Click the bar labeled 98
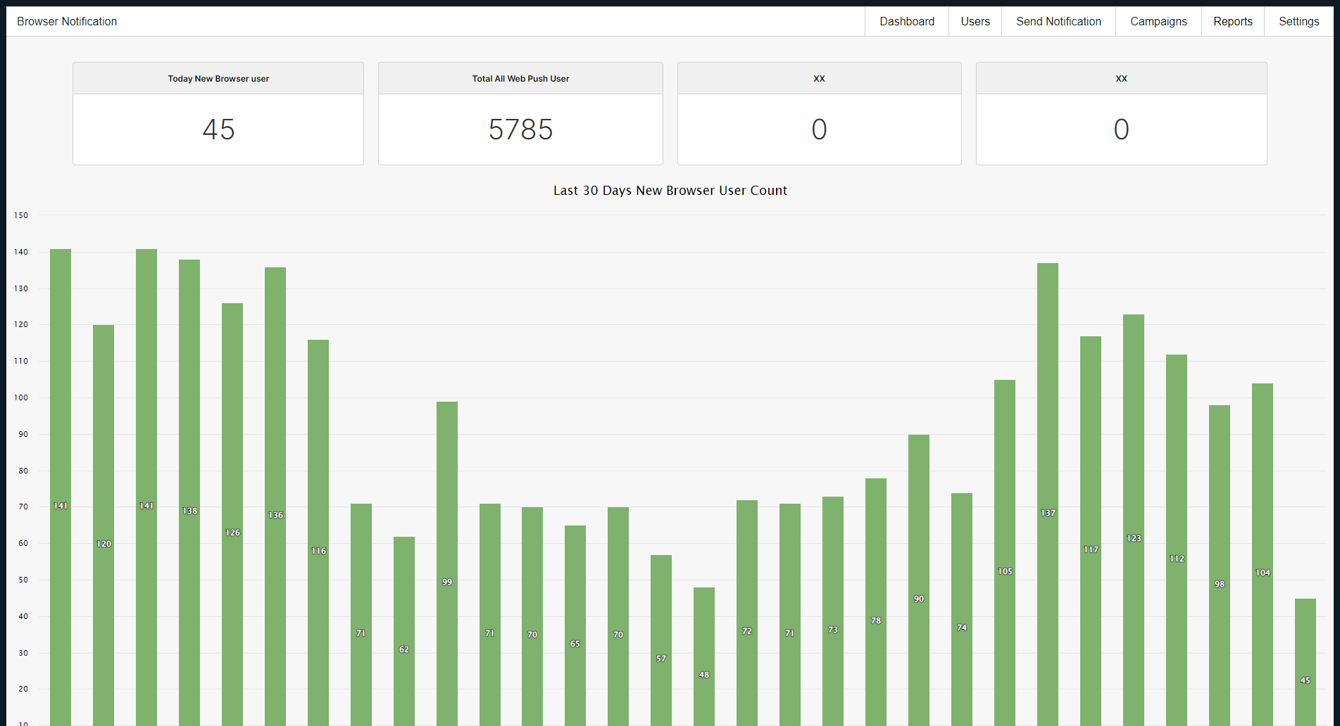Viewport: 1340px width, 726px height. [1220, 566]
